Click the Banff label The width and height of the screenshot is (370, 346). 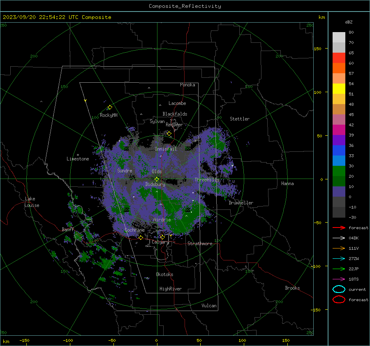68,229
